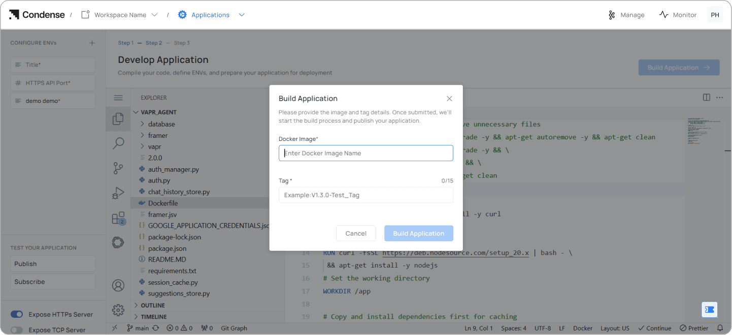
Task: Open the Extensions icon with badge 2
Action: click(118, 218)
